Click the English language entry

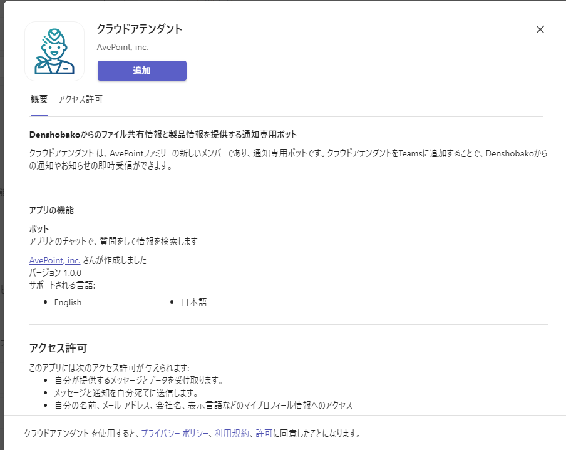[68, 302]
